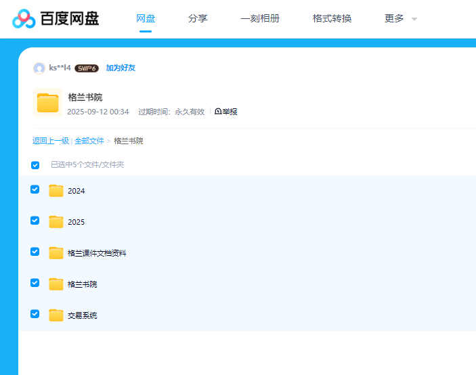Click the SVIP6 membership badge
This screenshot has height=375, width=476.
[87, 68]
